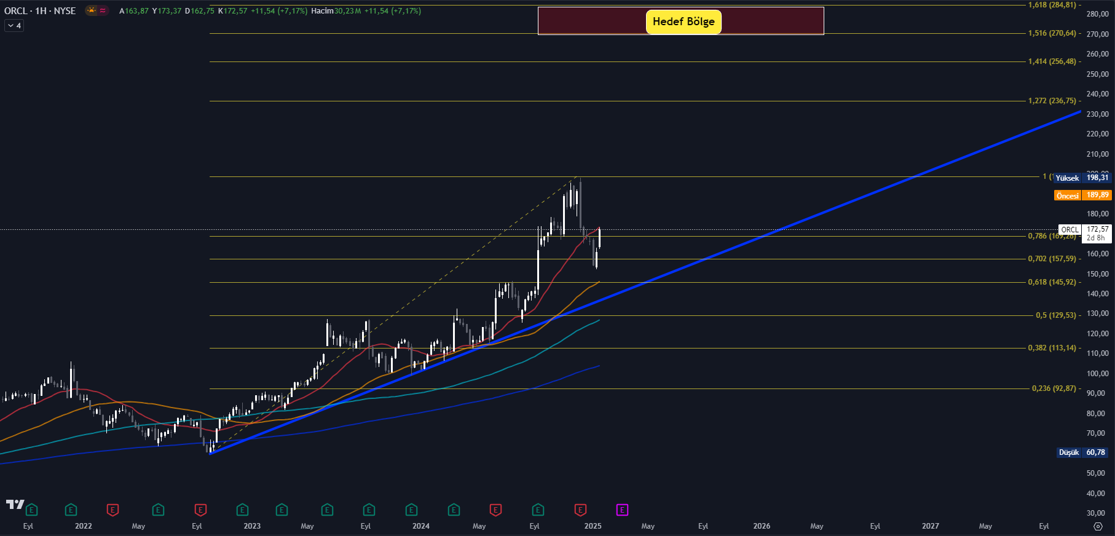Click the open value A163,87

tap(134, 11)
